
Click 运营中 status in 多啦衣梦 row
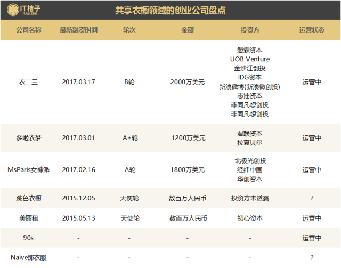click(x=312, y=138)
